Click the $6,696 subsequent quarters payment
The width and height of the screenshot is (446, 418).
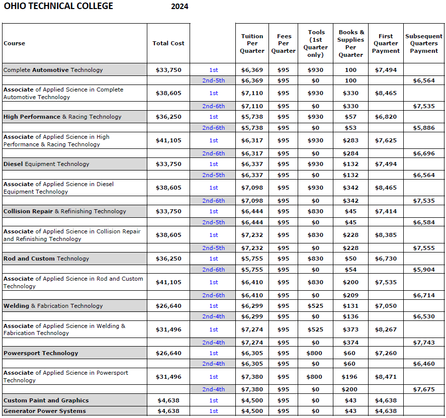(424, 153)
